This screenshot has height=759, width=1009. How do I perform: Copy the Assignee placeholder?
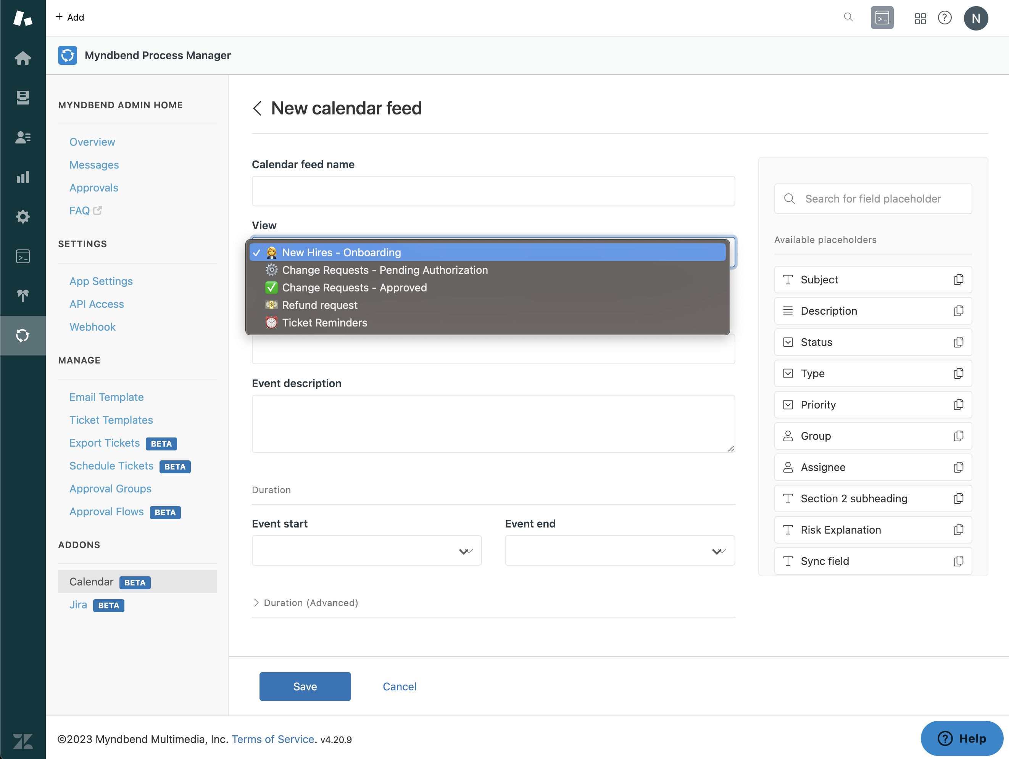tap(958, 467)
